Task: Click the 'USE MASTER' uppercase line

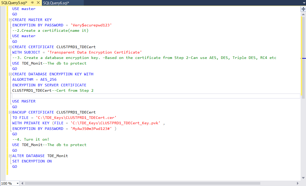Action: (x=24, y=101)
